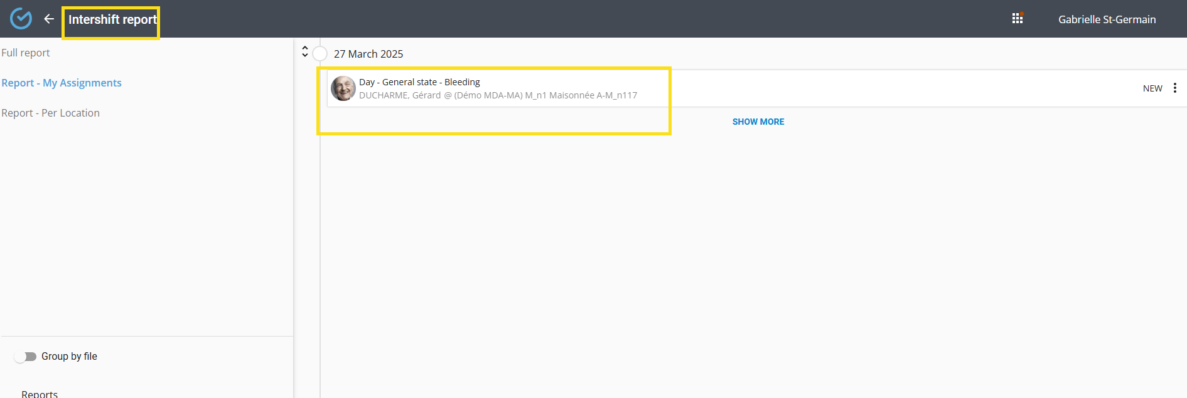Click the app logo checkmark icon

pos(21,19)
